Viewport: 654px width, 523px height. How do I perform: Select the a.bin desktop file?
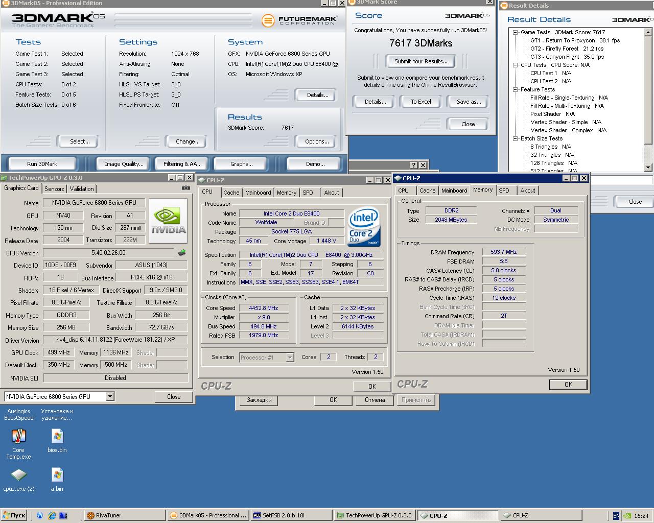(57, 480)
